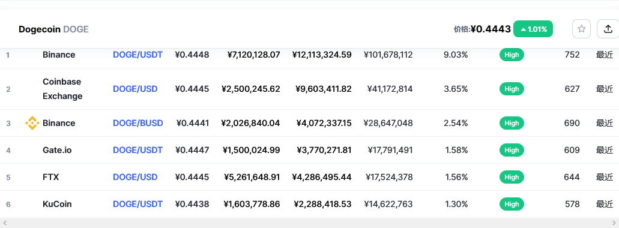Screen dimensions: 619x228
Task: Open the DOGE/USDT pair on Binance
Action: [137, 55]
